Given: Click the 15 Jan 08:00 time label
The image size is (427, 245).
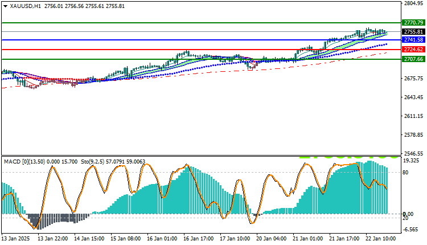Looking at the screenshot, I should pyautogui.click(x=126, y=239).
